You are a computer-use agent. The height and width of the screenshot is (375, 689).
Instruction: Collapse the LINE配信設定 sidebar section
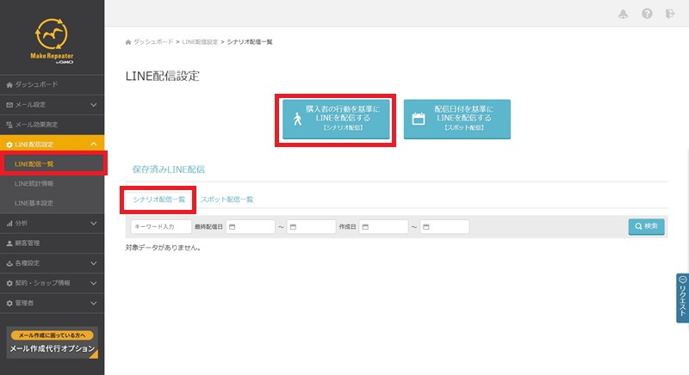pyautogui.click(x=53, y=144)
